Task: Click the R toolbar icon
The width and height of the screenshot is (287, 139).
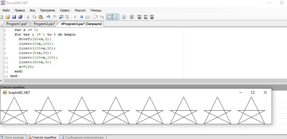Action: click(152, 17)
